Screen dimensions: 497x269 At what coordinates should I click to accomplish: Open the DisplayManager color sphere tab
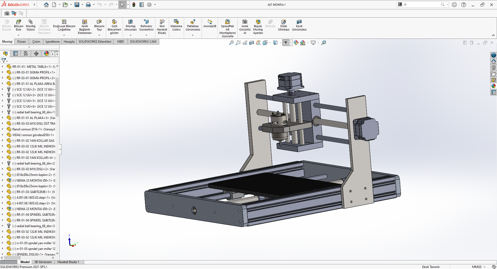pos(47,54)
